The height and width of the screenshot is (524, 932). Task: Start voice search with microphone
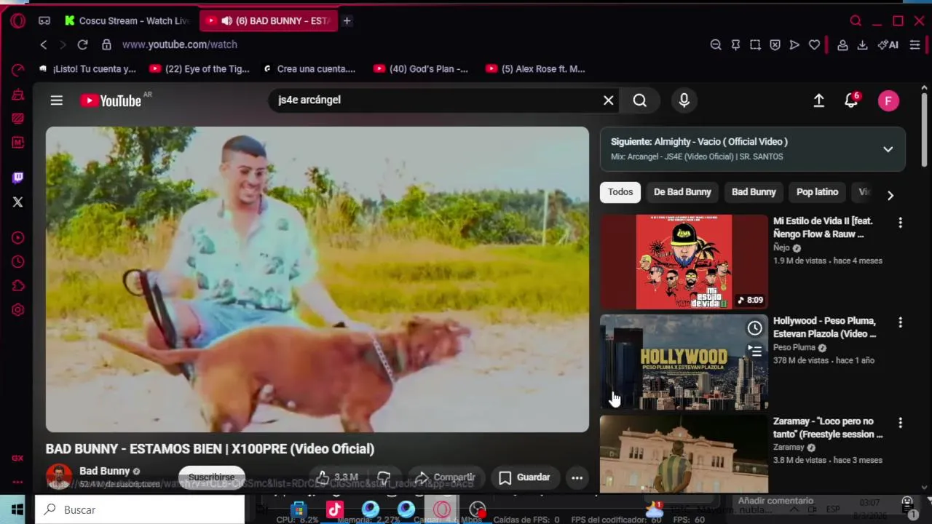tap(684, 100)
